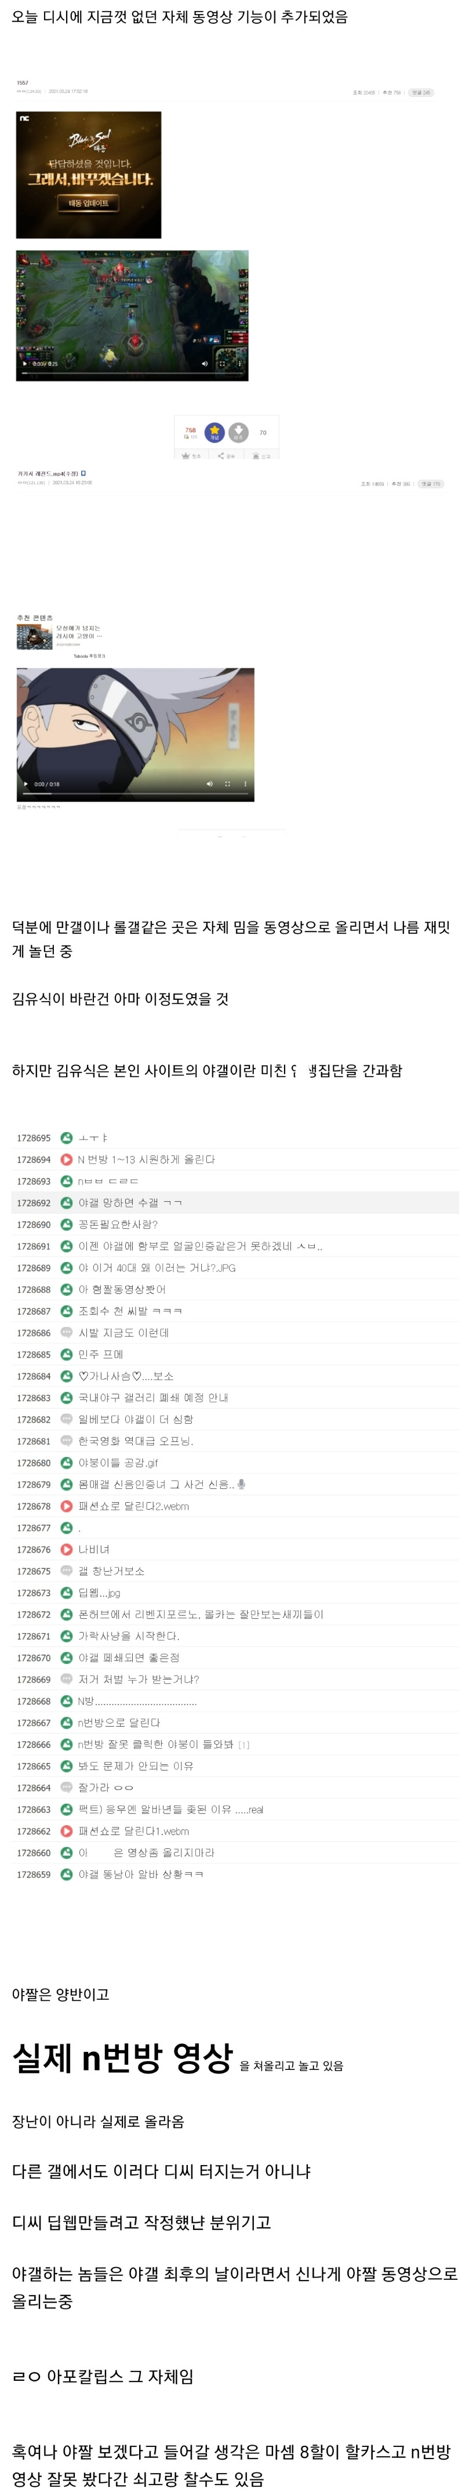The width and height of the screenshot is (469, 2491).
Task: Open post '국내야구 갤러리 폐쇄 예정 안내'
Action: [x=153, y=1397]
